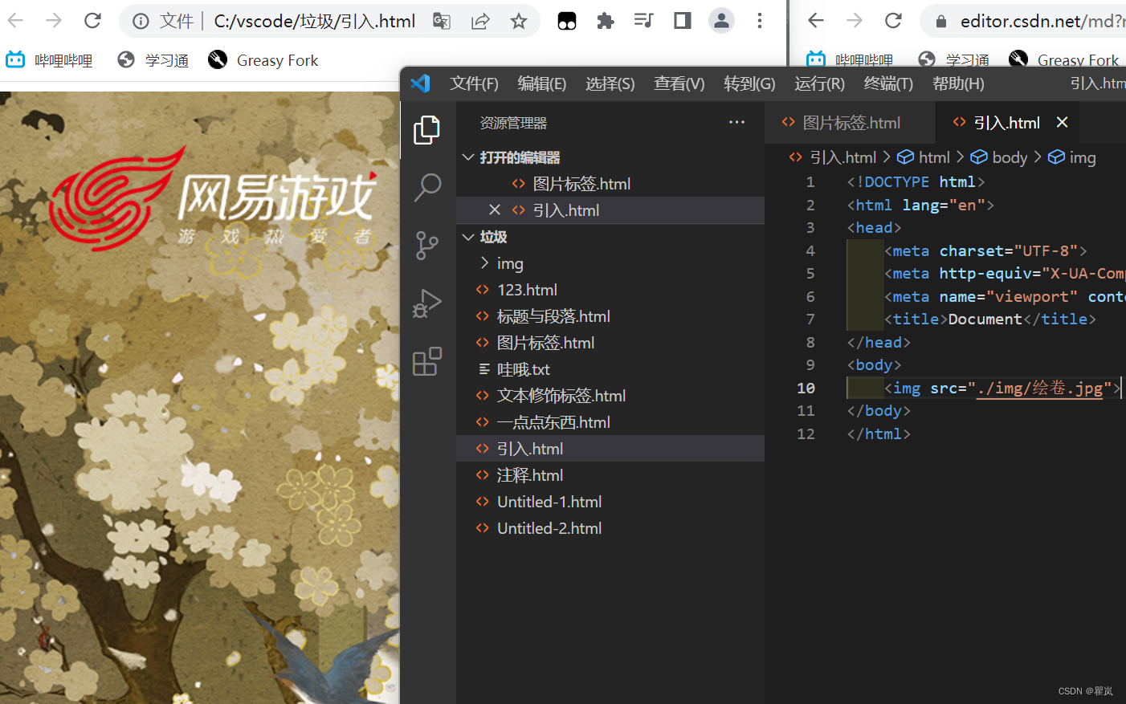The width and height of the screenshot is (1126, 704).
Task: Click the lock icon in CSDN address bar
Action: [940, 21]
